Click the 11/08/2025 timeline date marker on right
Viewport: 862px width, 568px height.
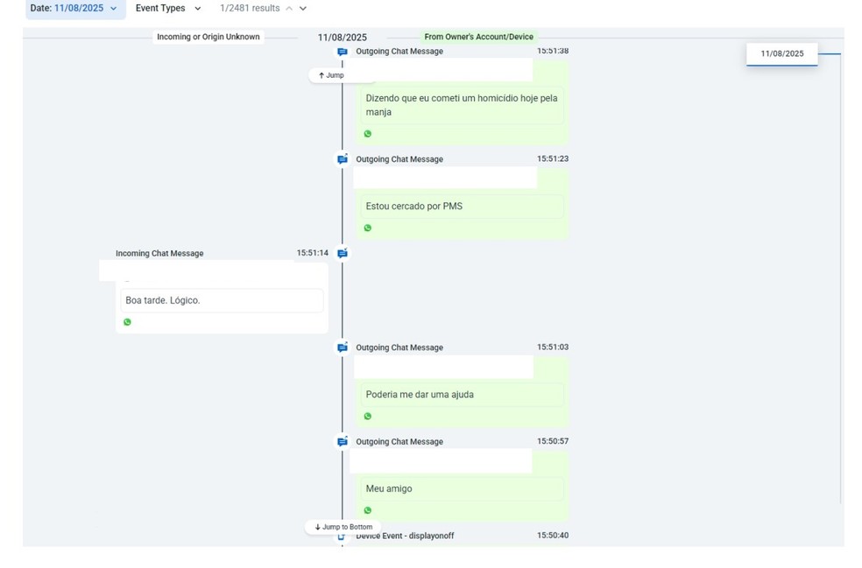[781, 54]
